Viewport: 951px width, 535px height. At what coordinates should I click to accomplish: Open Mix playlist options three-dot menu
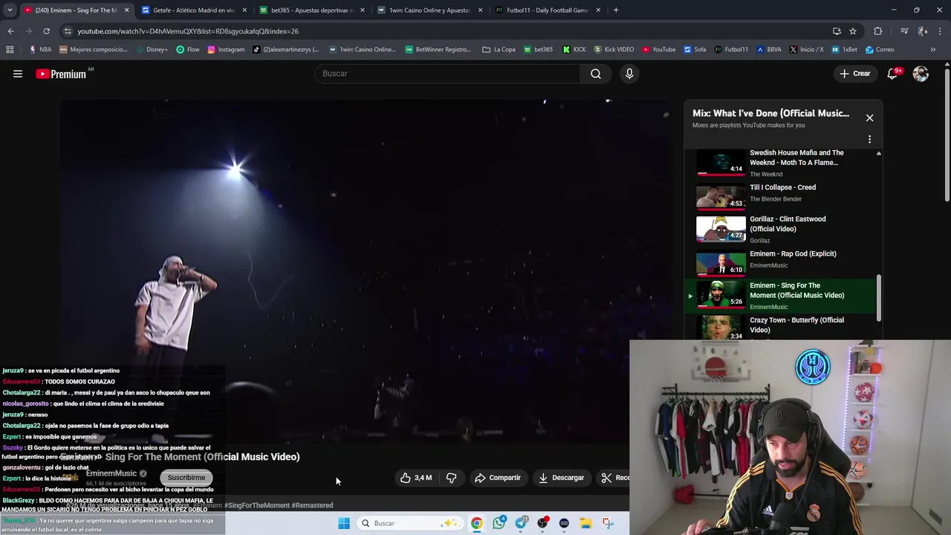click(869, 139)
